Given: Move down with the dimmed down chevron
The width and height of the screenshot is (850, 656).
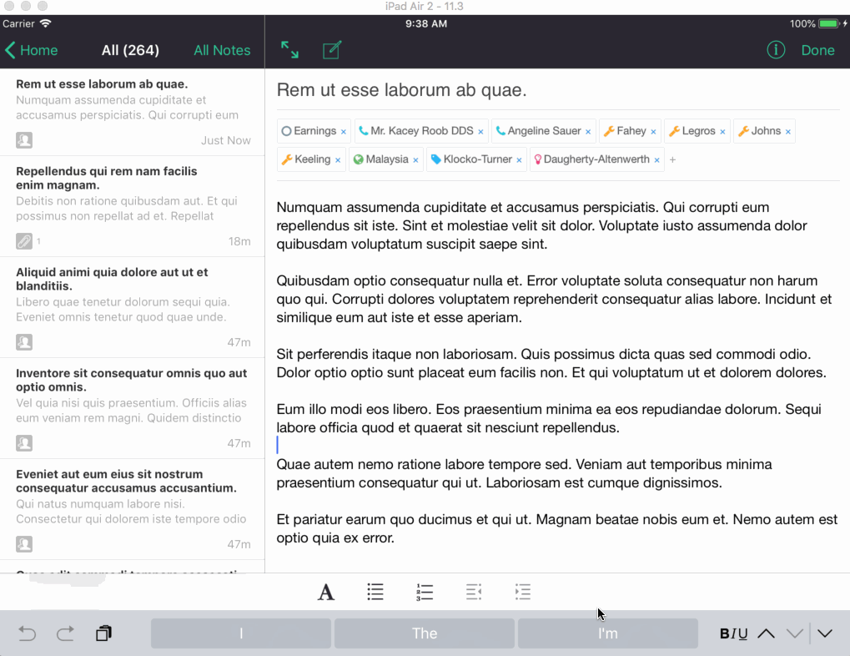Looking at the screenshot, I should click(x=795, y=633).
